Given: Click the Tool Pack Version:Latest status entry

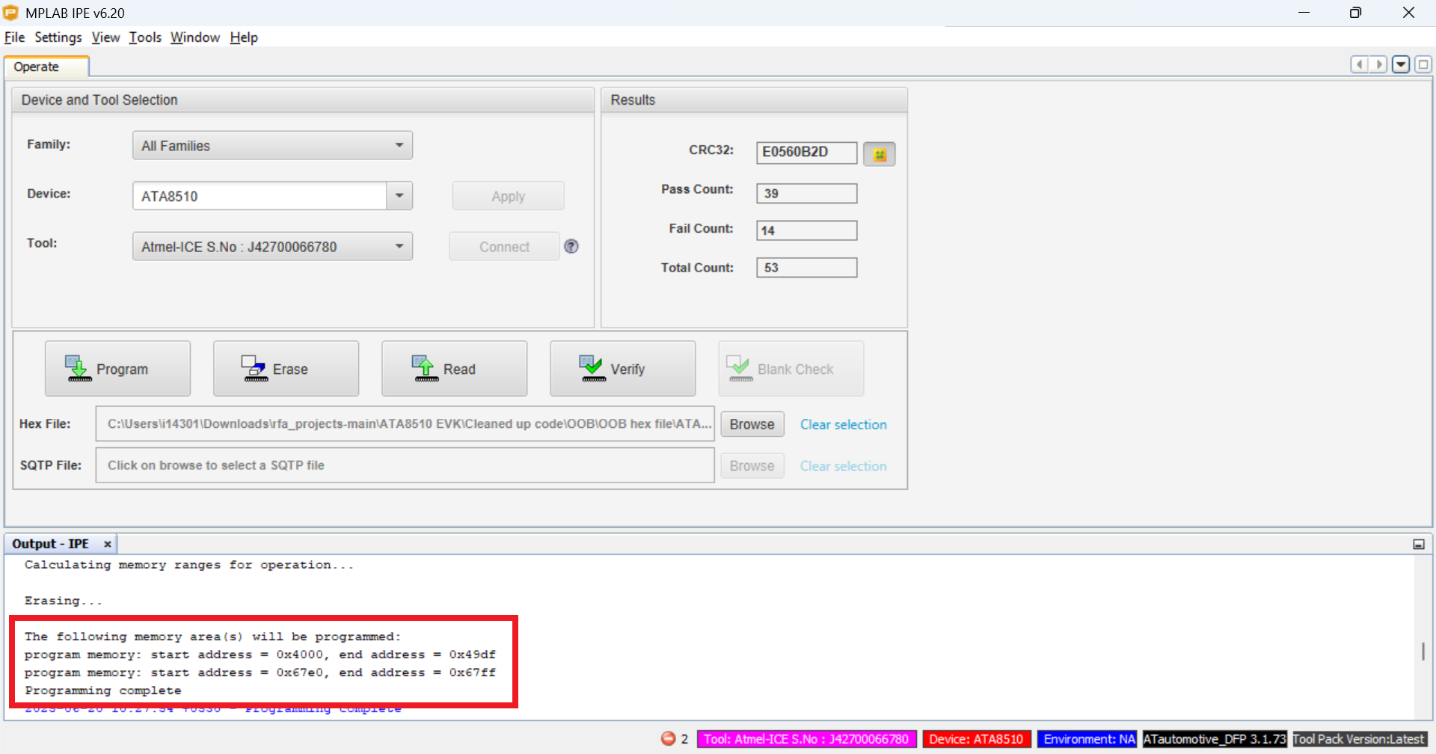Looking at the screenshot, I should pyautogui.click(x=1358, y=739).
